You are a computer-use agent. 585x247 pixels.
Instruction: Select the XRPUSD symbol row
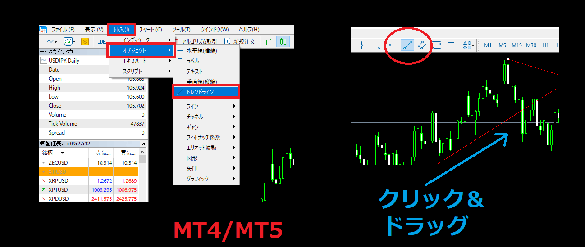(89, 181)
